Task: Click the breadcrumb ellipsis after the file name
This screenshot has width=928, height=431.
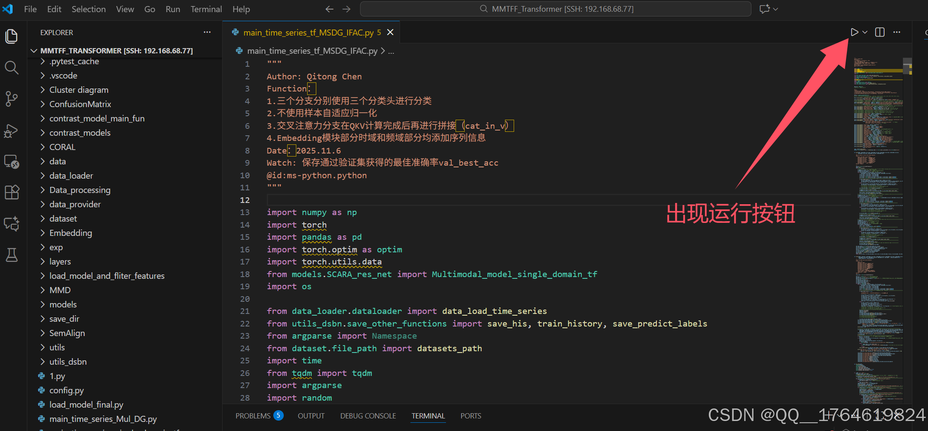Action: (x=391, y=51)
